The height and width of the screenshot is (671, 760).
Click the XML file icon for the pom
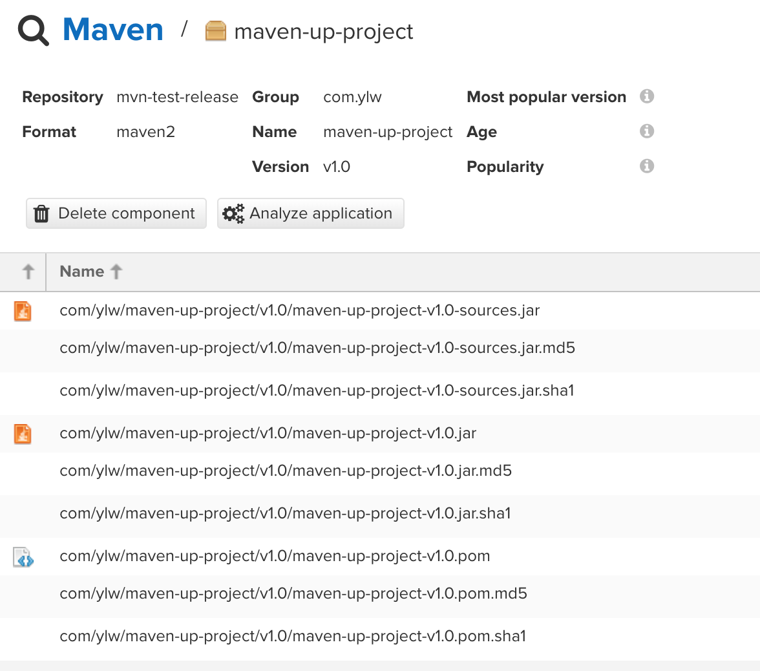(23, 557)
